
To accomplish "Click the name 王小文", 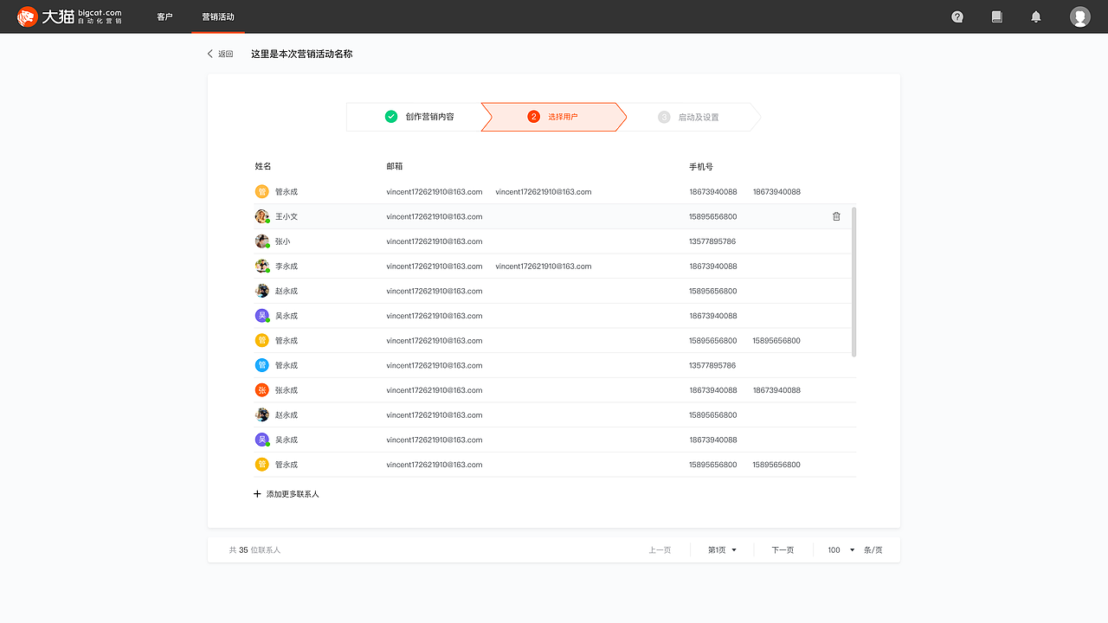I will point(287,216).
